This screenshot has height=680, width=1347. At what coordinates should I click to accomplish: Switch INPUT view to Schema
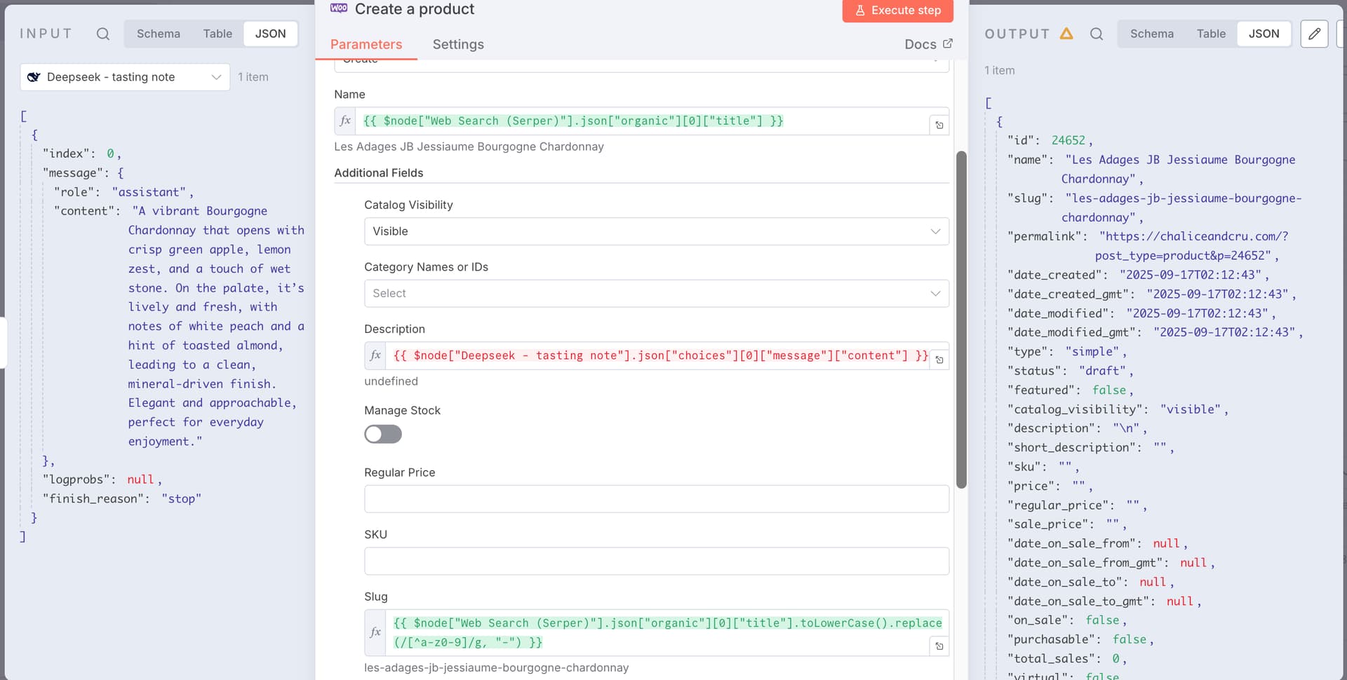click(x=159, y=34)
